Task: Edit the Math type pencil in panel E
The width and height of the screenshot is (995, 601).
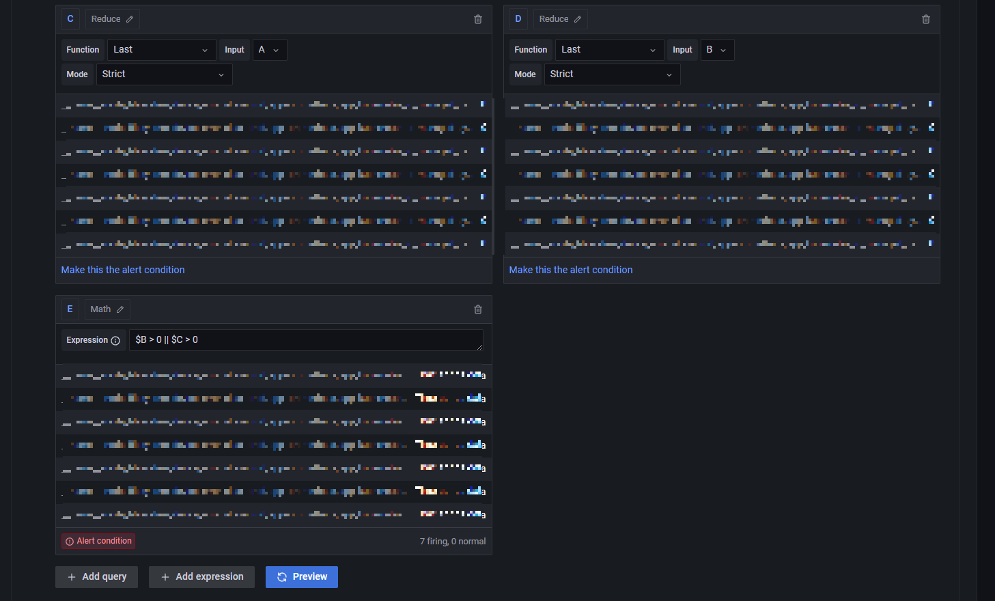Action: point(120,309)
